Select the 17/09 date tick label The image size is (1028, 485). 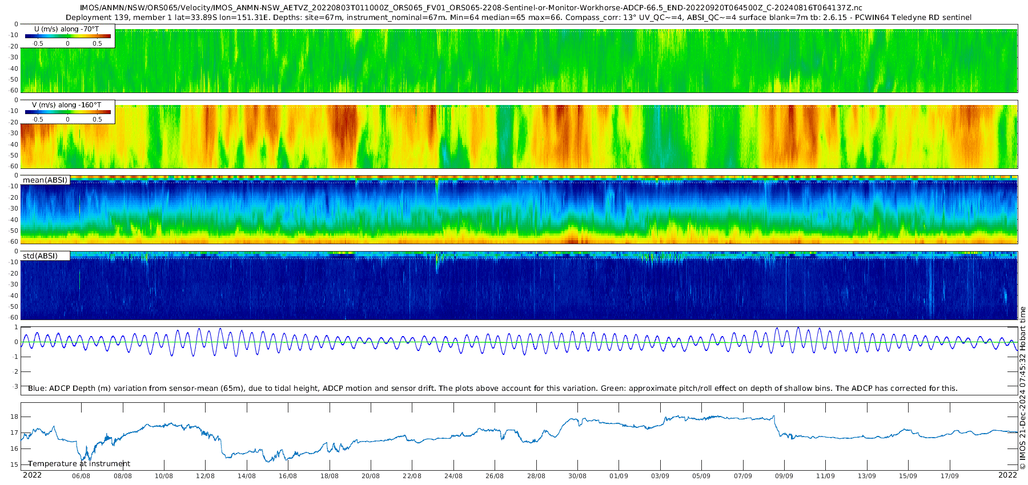coord(949,476)
